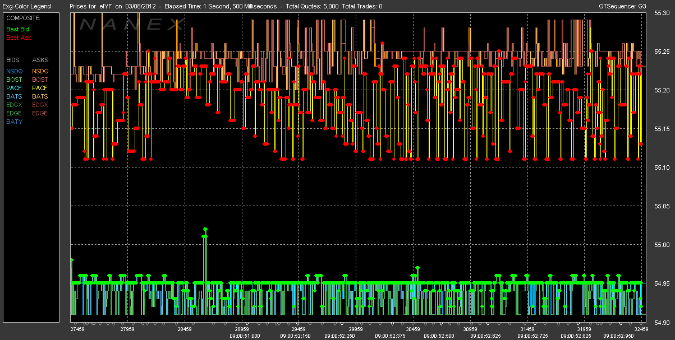The image size is (675, 340).
Task: Click the 55.00 price axis label
Action: pos(663,245)
